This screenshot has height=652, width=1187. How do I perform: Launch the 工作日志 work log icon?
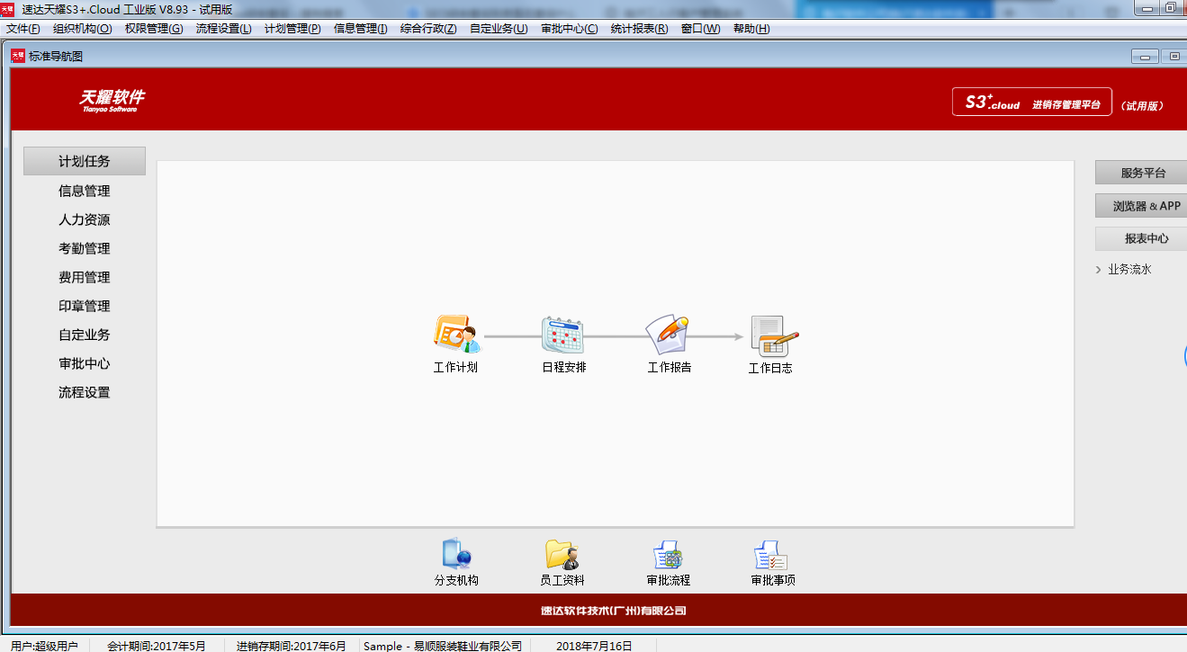pyautogui.click(x=772, y=335)
